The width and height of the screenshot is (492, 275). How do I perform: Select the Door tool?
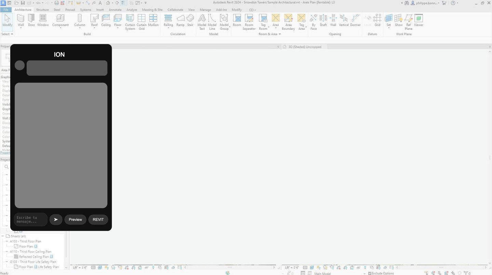pos(31,20)
